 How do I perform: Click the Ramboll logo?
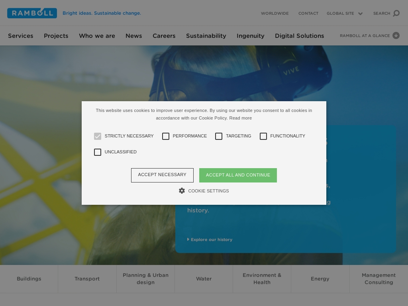pyautogui.click(x=32, y=13)
